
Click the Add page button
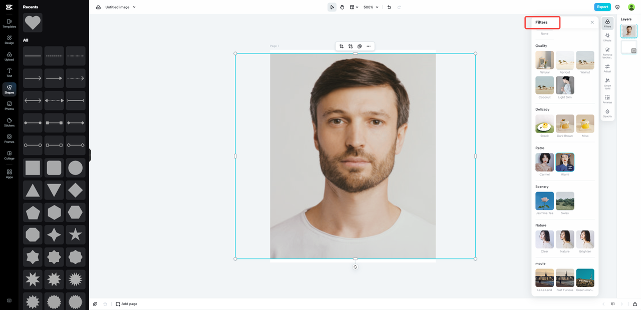point(126,304)
